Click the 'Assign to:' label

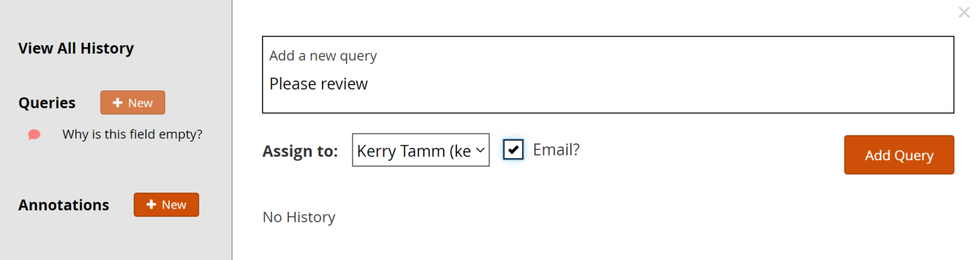tap(300, 152)
